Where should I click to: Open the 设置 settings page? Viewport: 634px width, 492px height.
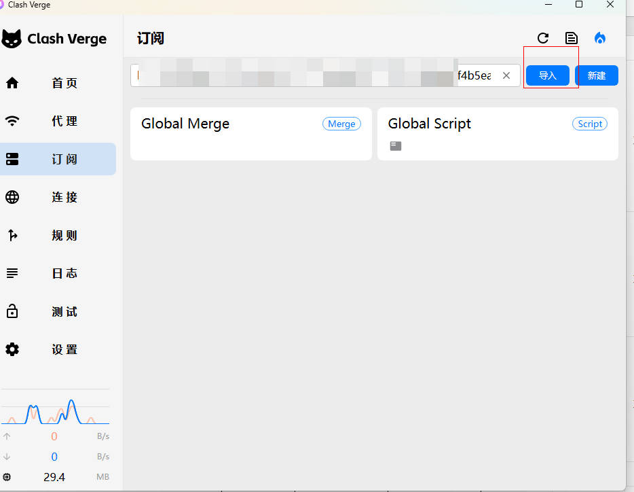point(58,349)
